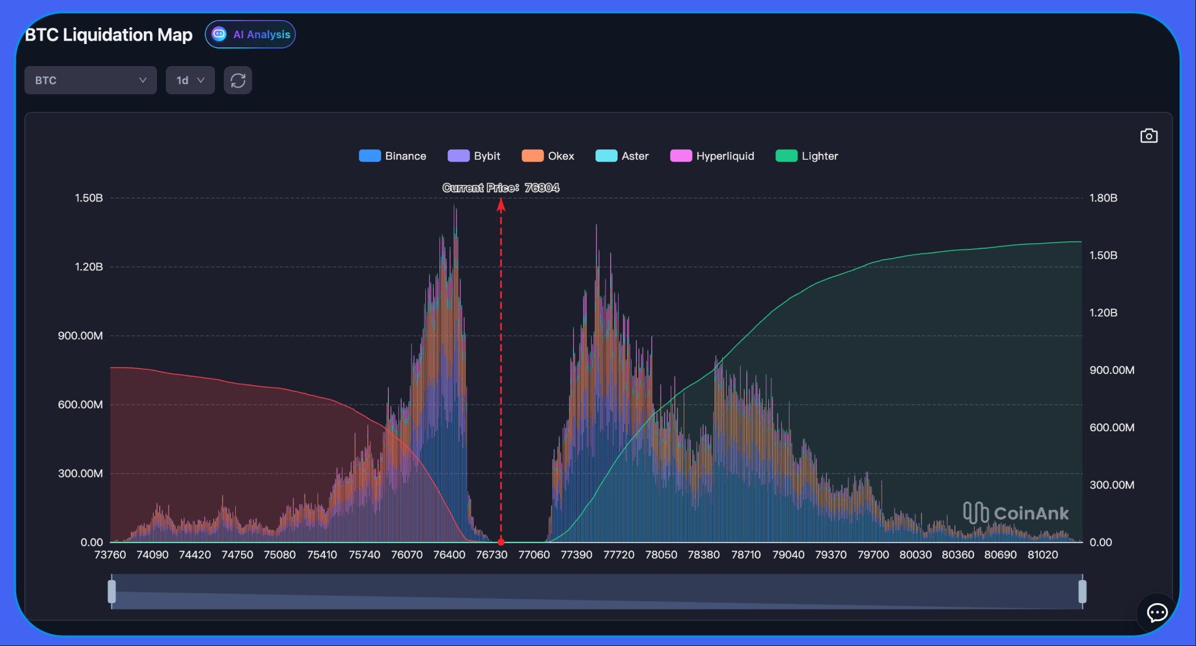
Task: Click x-axis label 77720
Action: click(619, 555)
